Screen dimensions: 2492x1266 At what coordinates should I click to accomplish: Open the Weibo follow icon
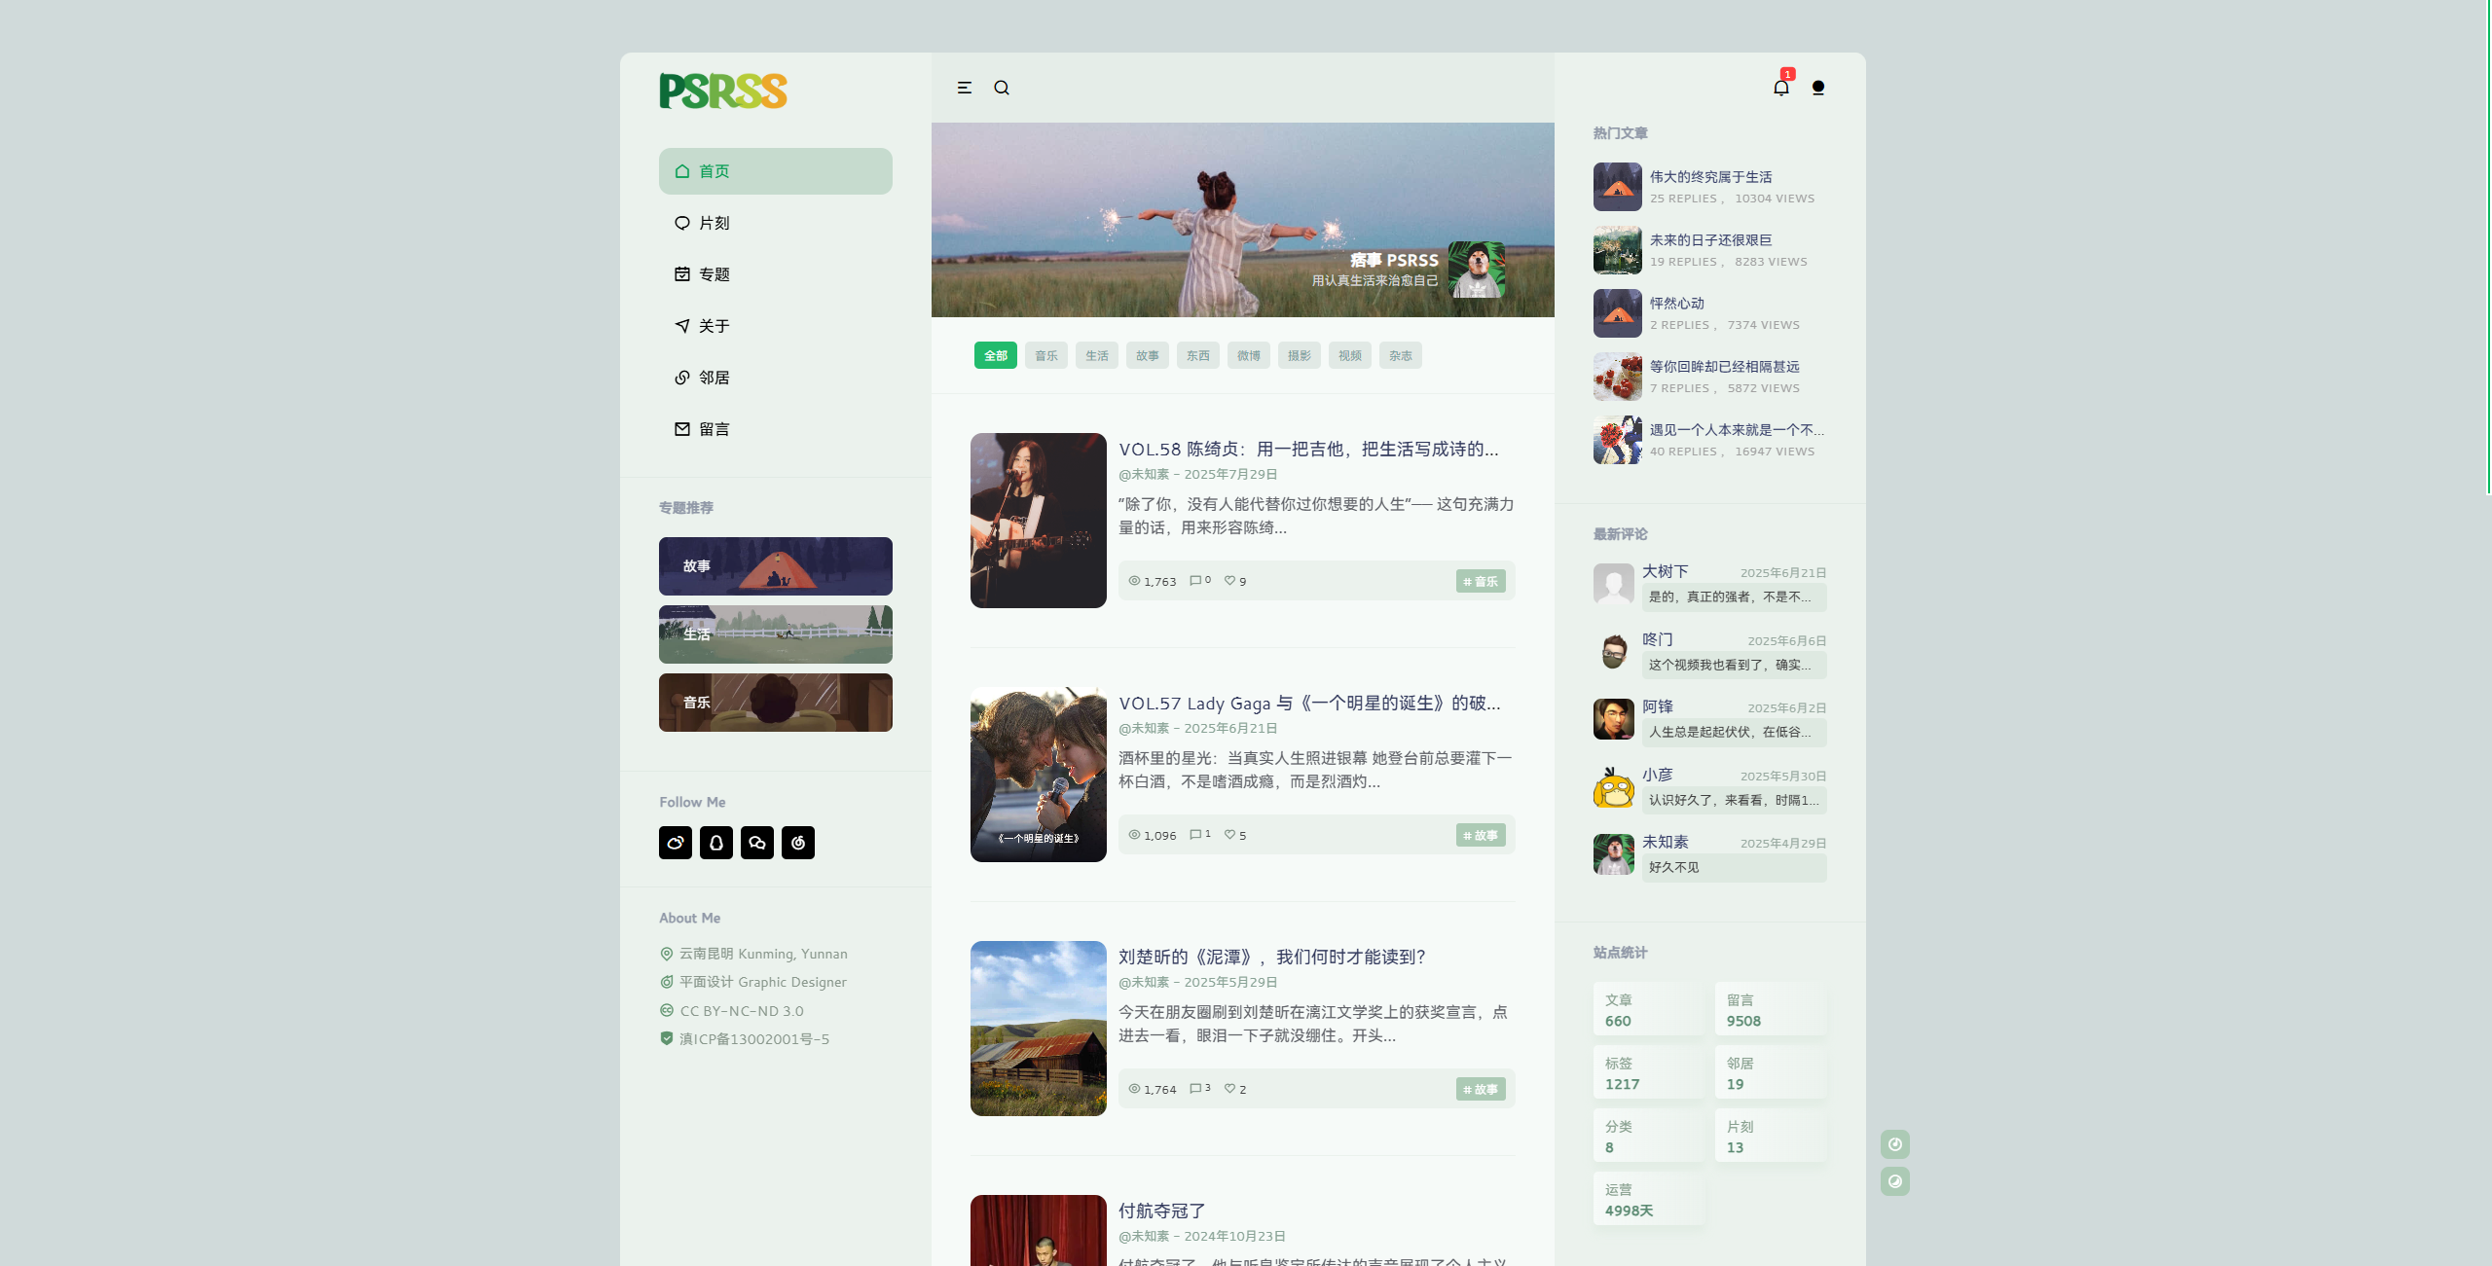click(x=677, y=843)
